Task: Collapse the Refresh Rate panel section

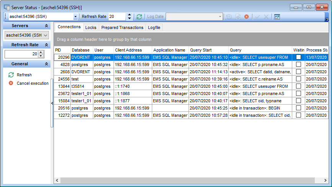Action: click(x=46, y=45)
